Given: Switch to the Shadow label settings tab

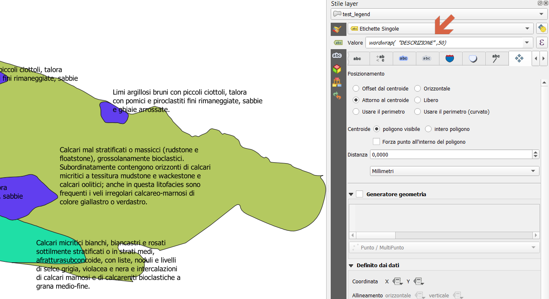Looking at the screenshot, I should click(x=473, y=59).
